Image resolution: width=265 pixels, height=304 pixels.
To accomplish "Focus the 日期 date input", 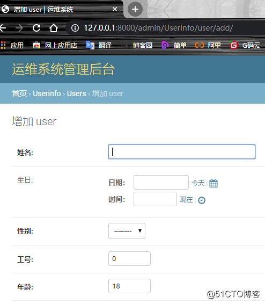I will (161, 183).
